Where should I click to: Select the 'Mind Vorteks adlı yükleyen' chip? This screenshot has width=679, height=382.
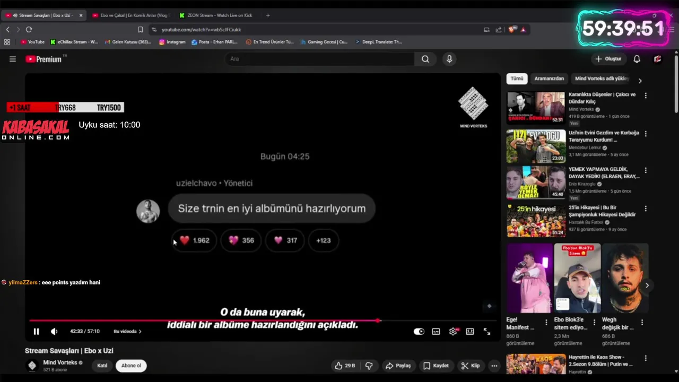pos(602,79)
